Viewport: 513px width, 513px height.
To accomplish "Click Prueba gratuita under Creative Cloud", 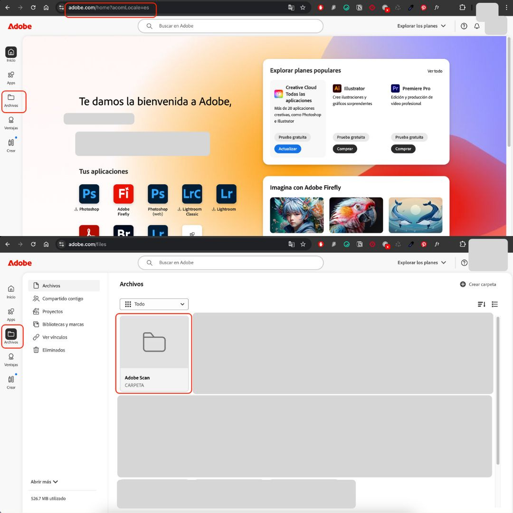I will [x=293, y=137].
